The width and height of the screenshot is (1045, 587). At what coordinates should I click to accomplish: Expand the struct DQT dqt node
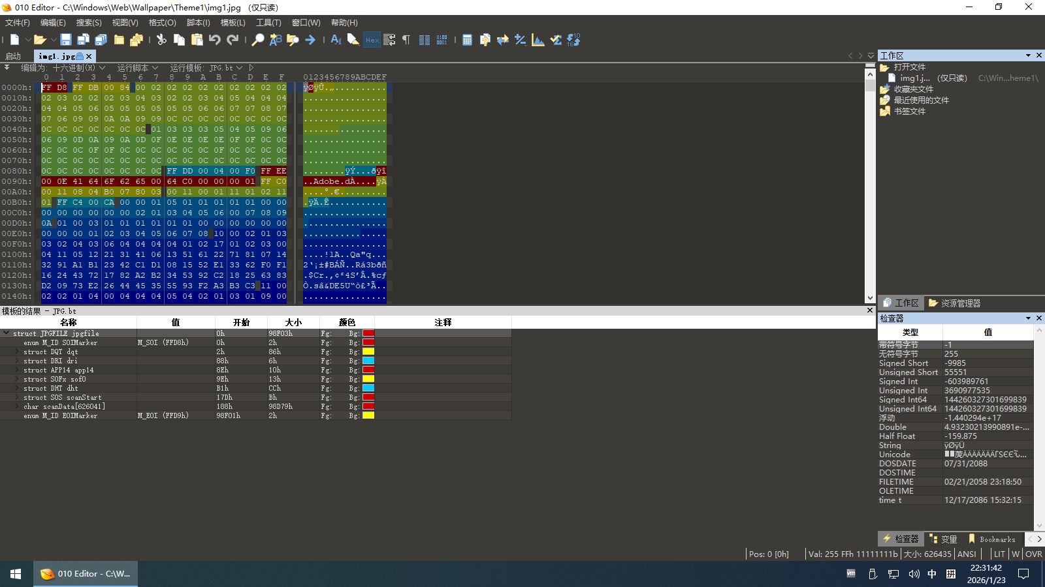tap(17, 352)
